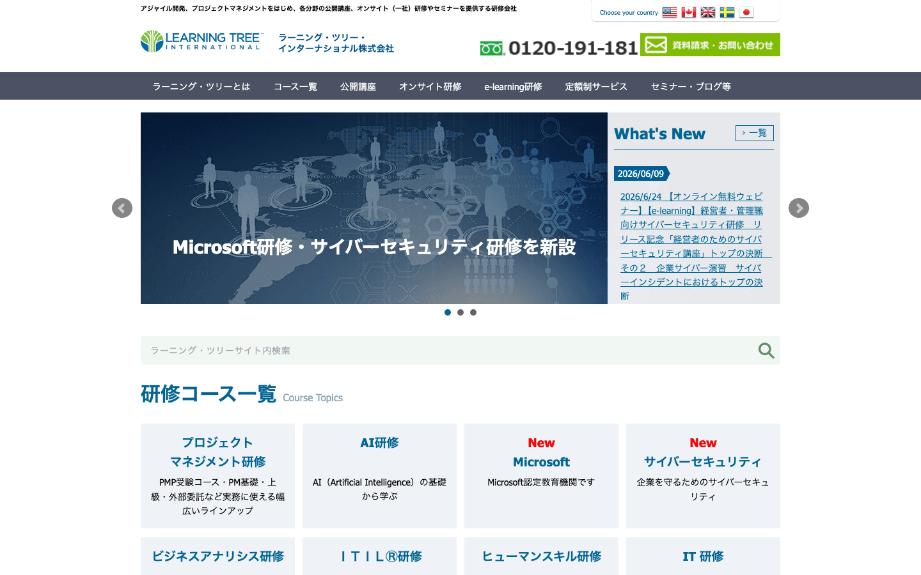Click the 0120-191-181 phone number

(x=573, y=48)
